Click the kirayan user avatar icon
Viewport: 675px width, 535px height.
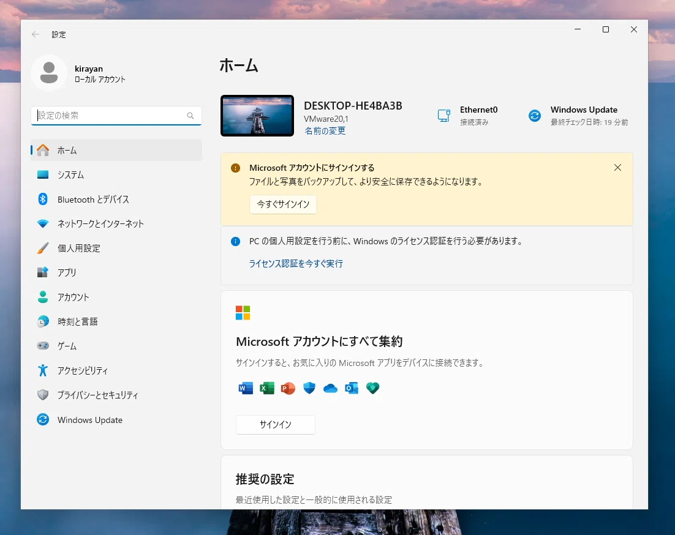49,73
